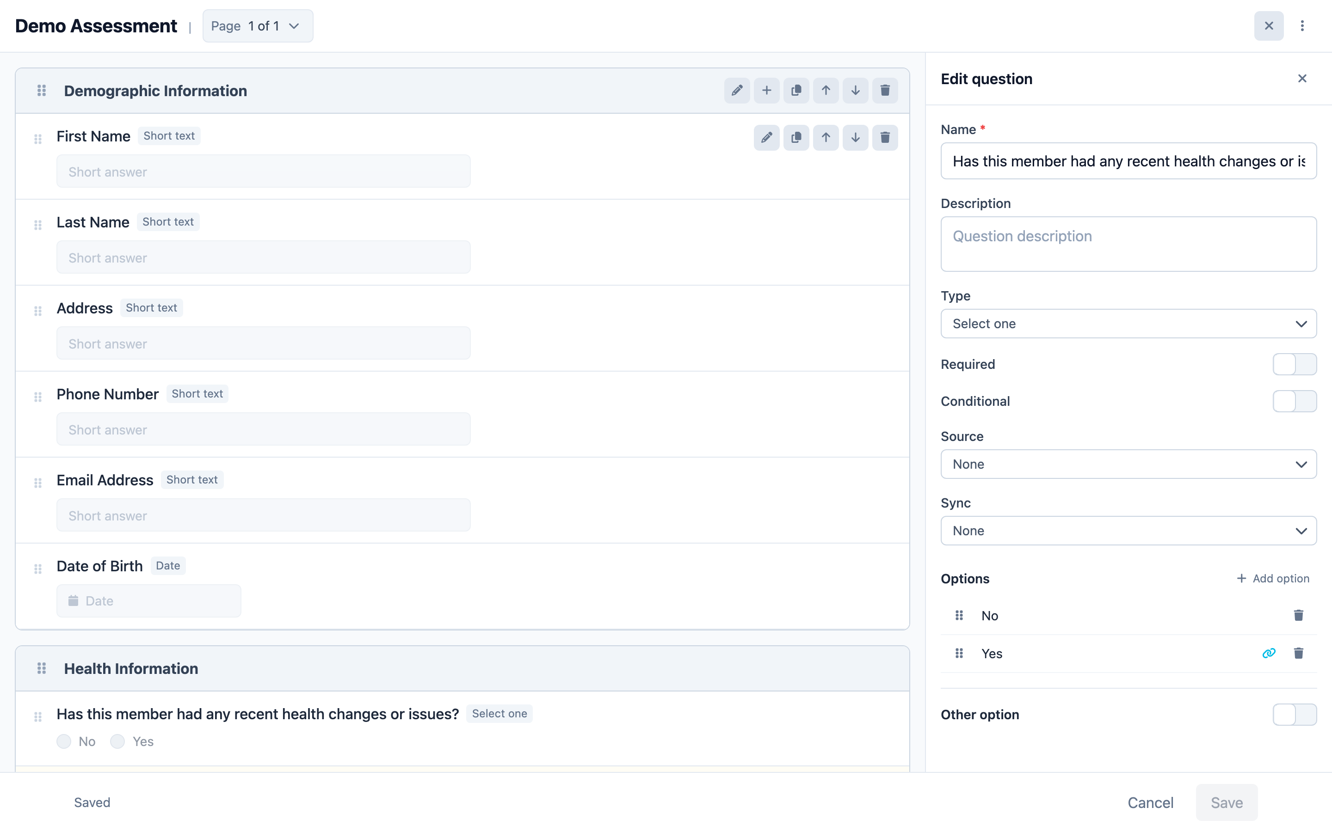Click drag handle beside health changes question
The image size is (1332, 832).
pos(38,717)
